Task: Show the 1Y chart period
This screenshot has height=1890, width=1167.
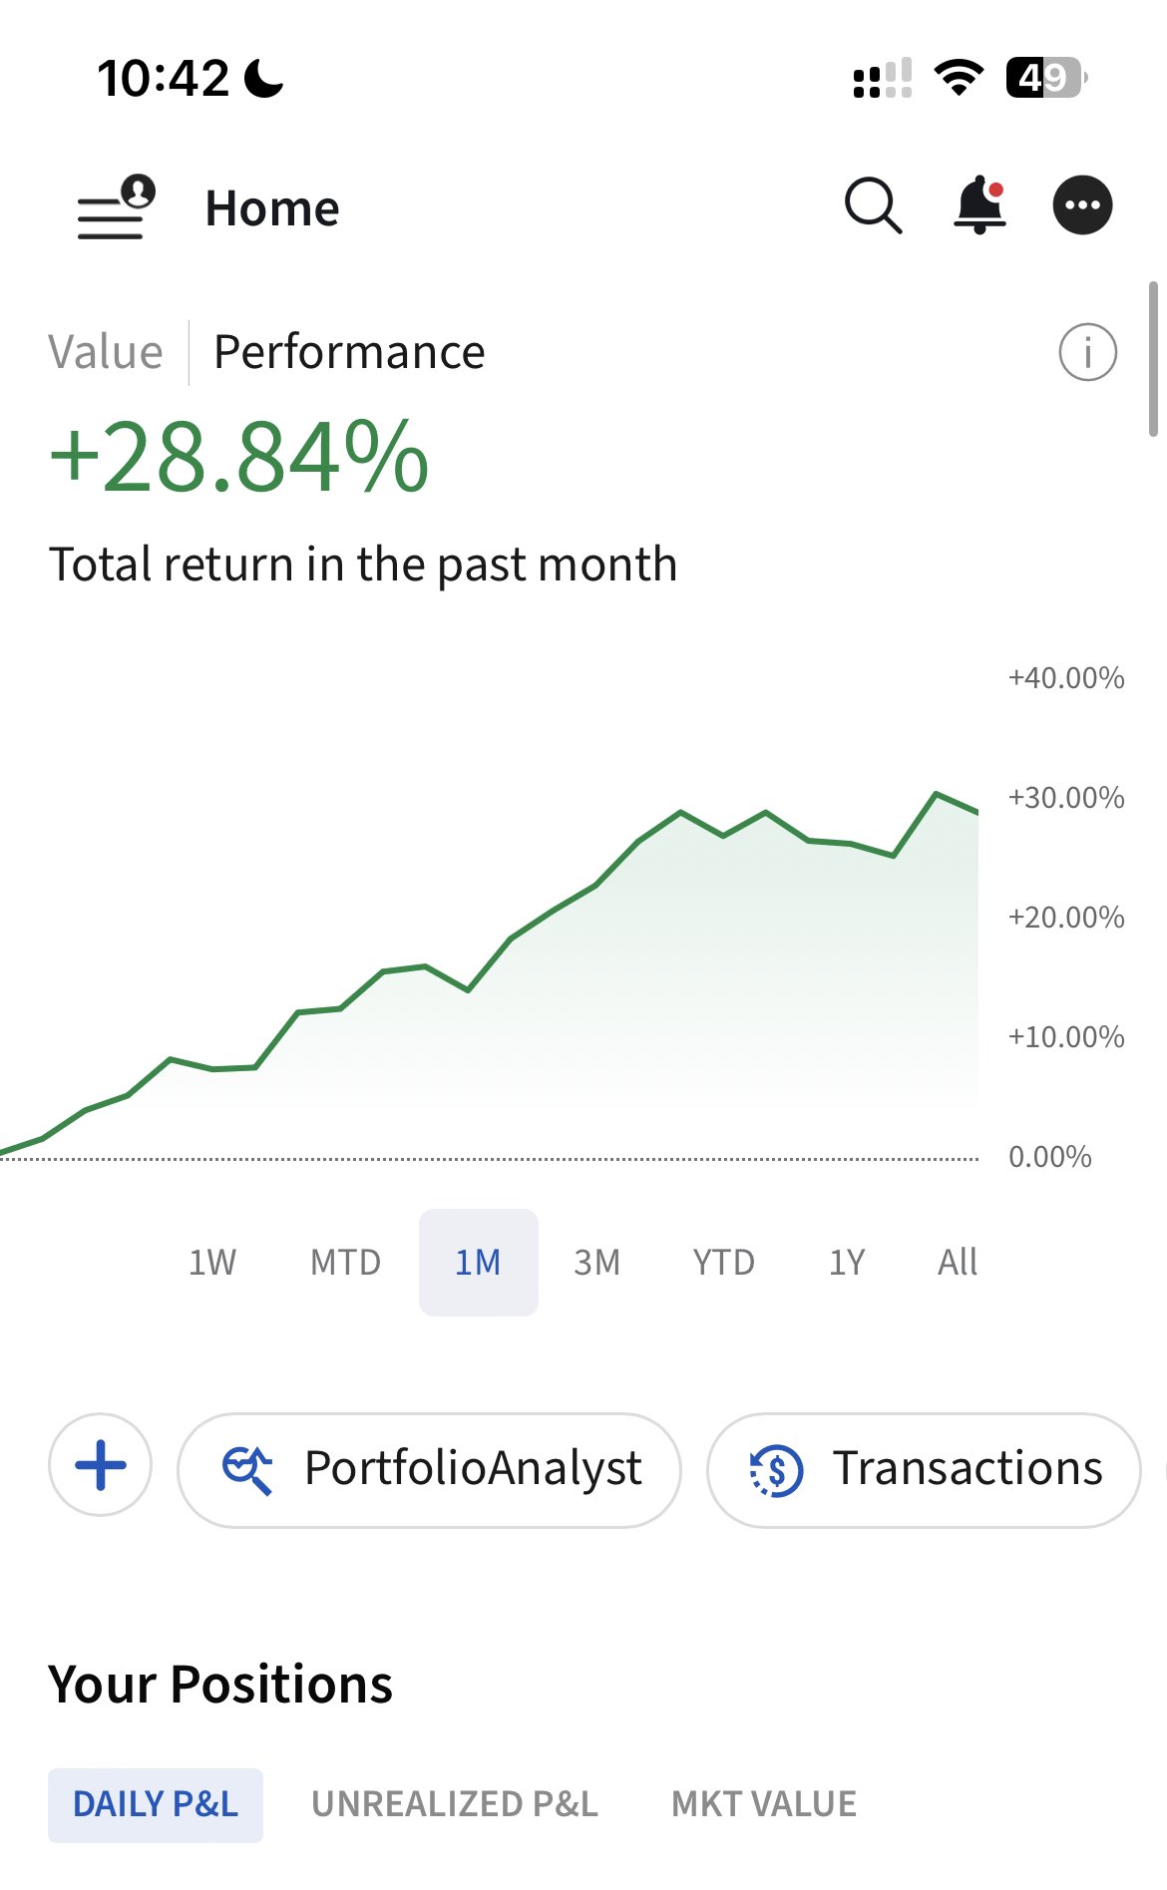Action: coord(847,1263)
